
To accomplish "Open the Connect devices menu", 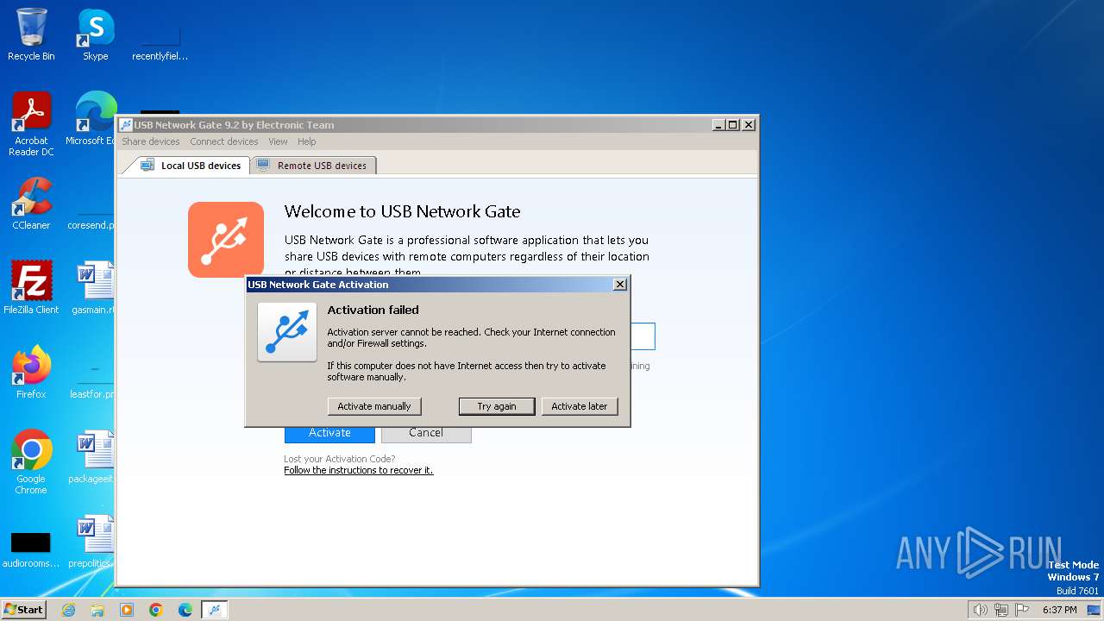I will [x=224, y=141].
